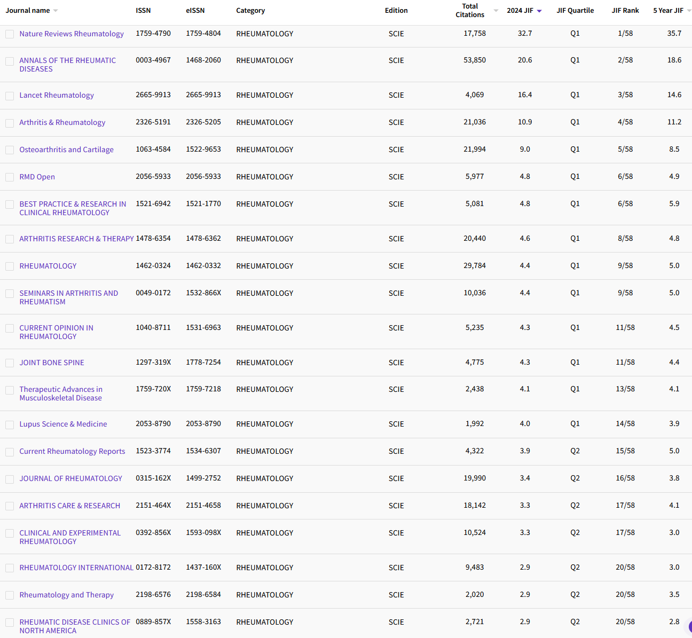
Task: Open Osteoarthritis and Cartilage journal page
Action: point(66,149)
